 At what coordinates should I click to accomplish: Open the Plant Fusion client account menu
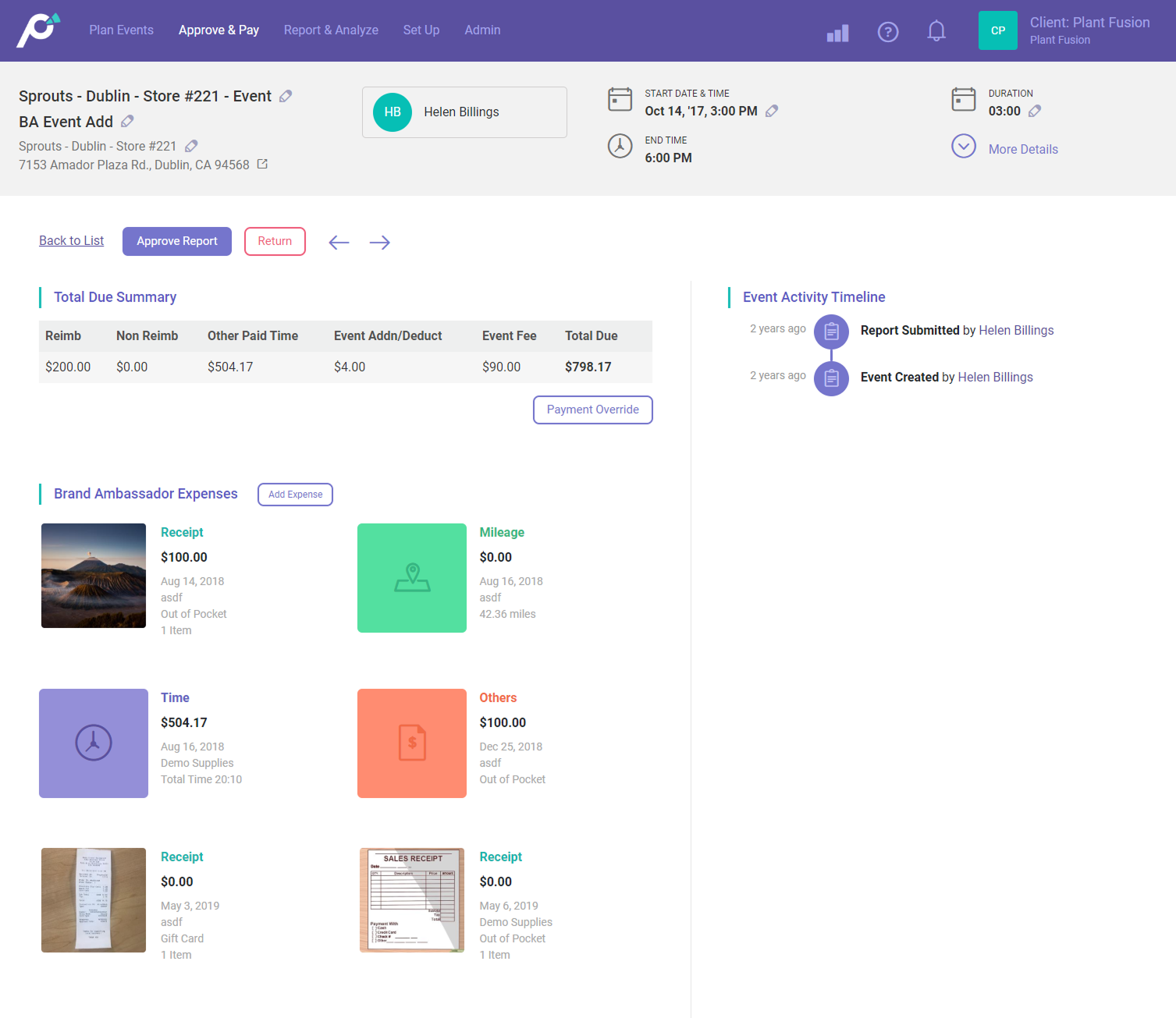(x=1089, y=30)
